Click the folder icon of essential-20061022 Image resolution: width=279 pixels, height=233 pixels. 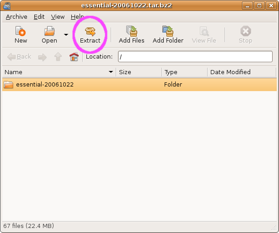click(x=8, y=85)
